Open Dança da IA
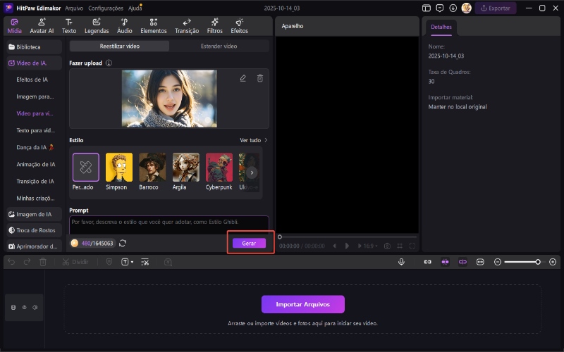This screenshot has height=352, width=564. pyautogui.click(x=35, y=147)
